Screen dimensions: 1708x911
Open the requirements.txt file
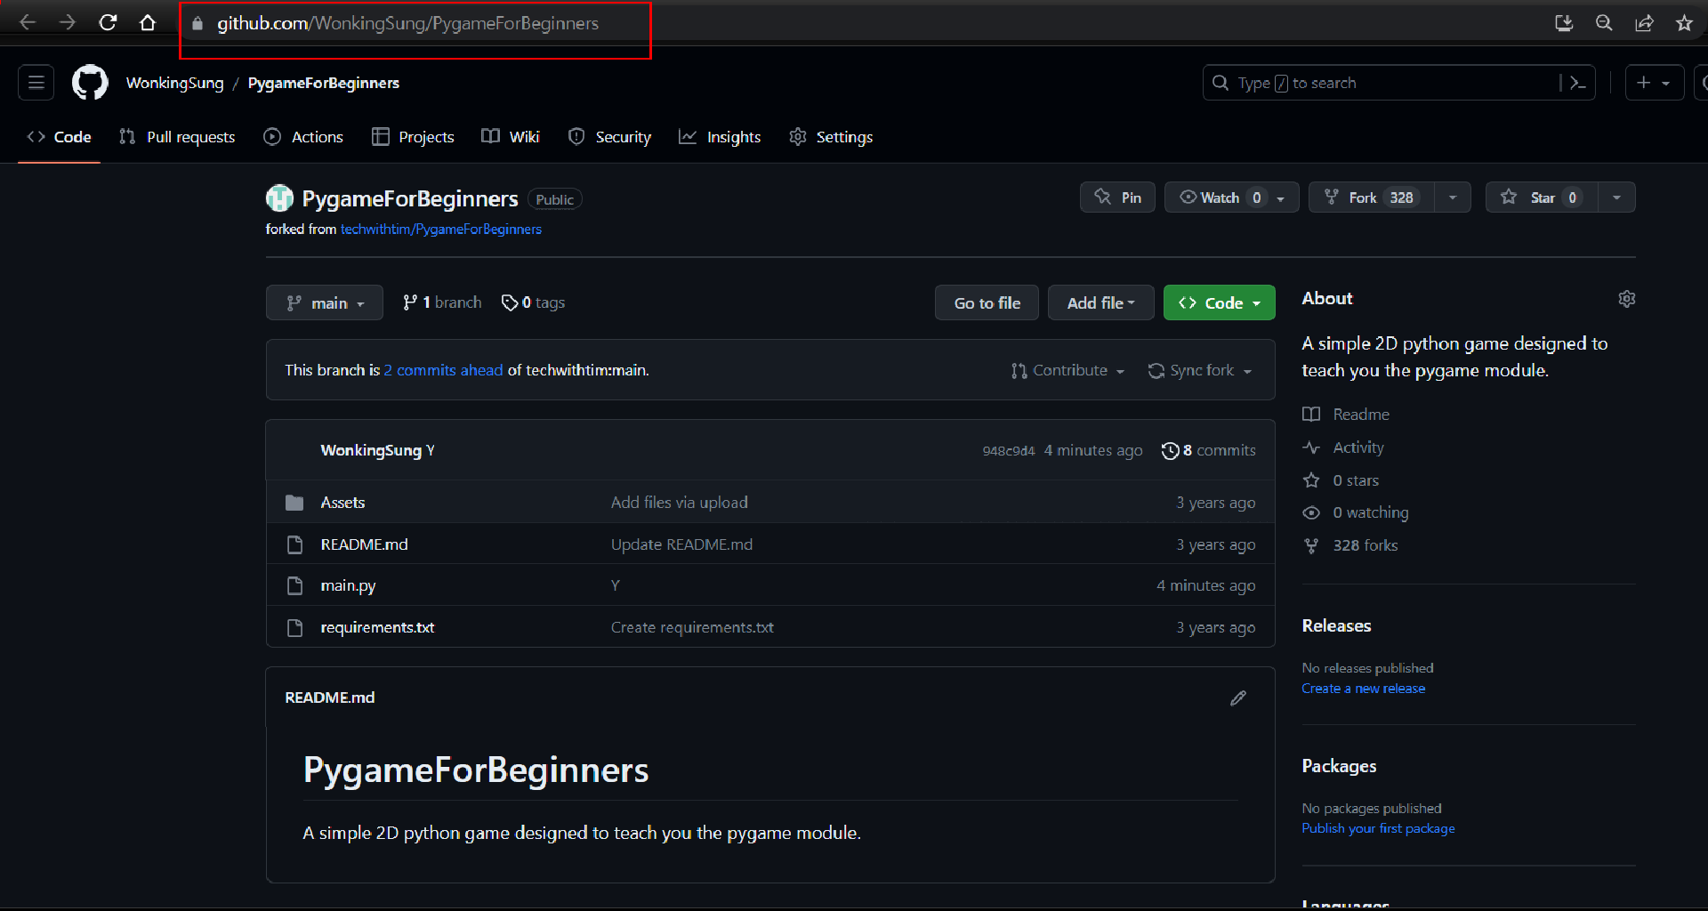(378, 628)
